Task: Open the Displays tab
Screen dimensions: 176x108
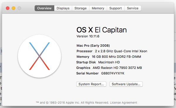Action: (63, 8)
